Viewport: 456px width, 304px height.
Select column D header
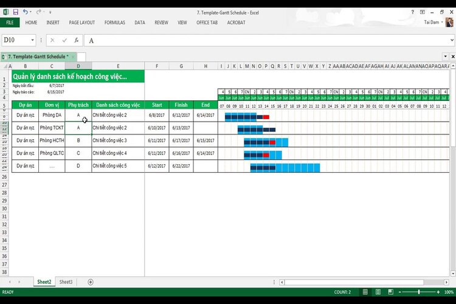click(78, 66)
